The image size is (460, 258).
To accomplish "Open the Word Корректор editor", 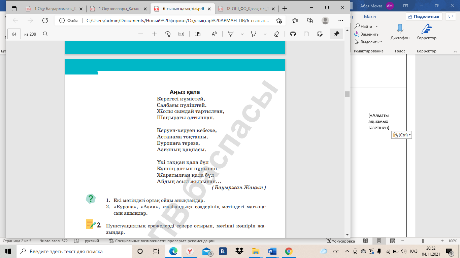I will point(426,32).
